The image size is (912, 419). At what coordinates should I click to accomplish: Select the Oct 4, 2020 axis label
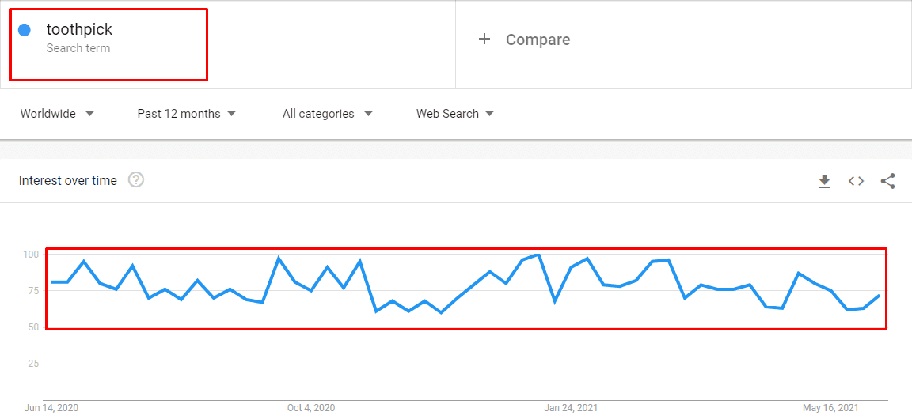pos(311,408)
